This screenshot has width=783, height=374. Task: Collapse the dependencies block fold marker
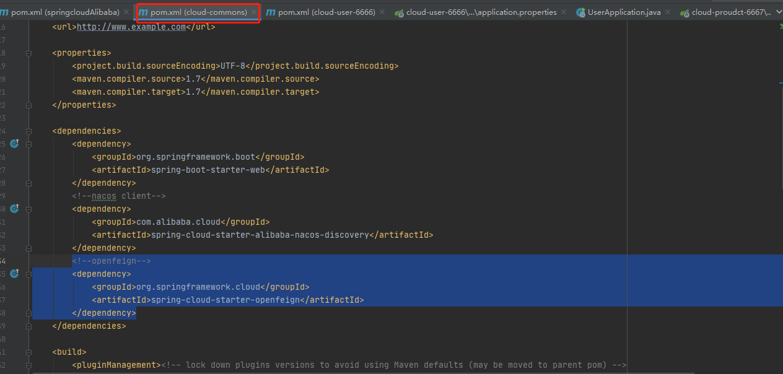[29, 131]
